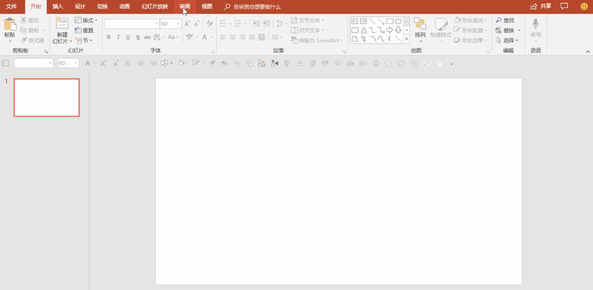Open the 替换 replace dropdown arrow
Screen dimensions: 593x290
(519, 30)
